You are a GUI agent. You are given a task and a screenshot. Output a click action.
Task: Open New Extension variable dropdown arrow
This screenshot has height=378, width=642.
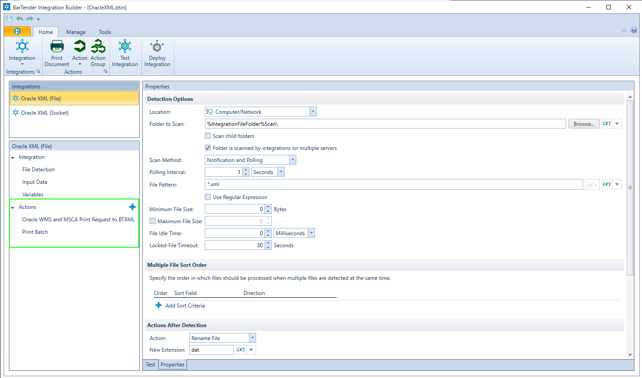[251, 349]
